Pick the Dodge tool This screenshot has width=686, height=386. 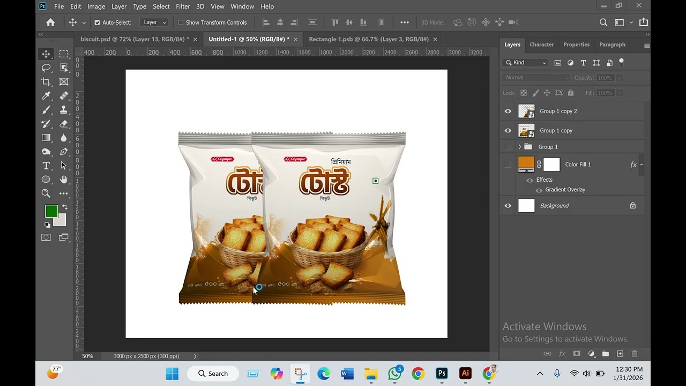46,152
